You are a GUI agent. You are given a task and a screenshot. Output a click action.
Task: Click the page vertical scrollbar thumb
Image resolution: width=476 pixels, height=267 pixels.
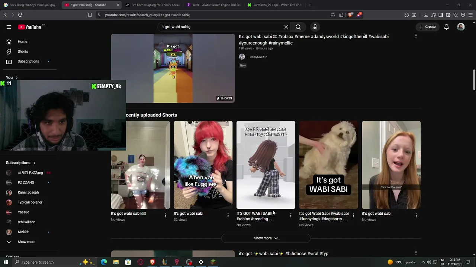point(474,80)
